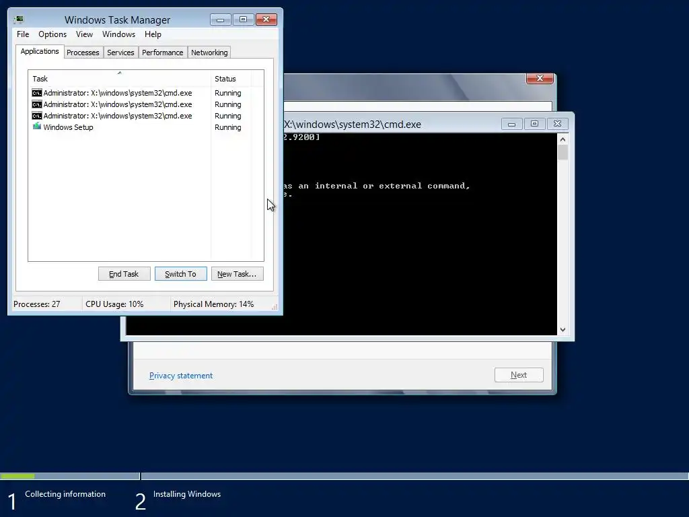Open the Options menu
The image size is (689, 517).
coord(52,34)
